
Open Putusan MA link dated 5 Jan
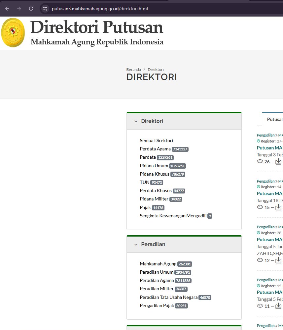[270, 240]
